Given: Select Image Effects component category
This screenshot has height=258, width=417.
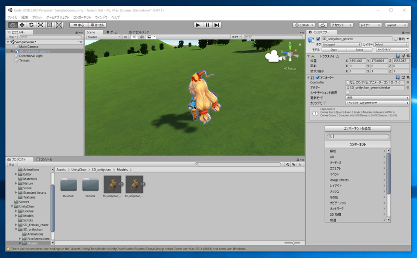Looking at the screenshot, I should pos(357,180).
